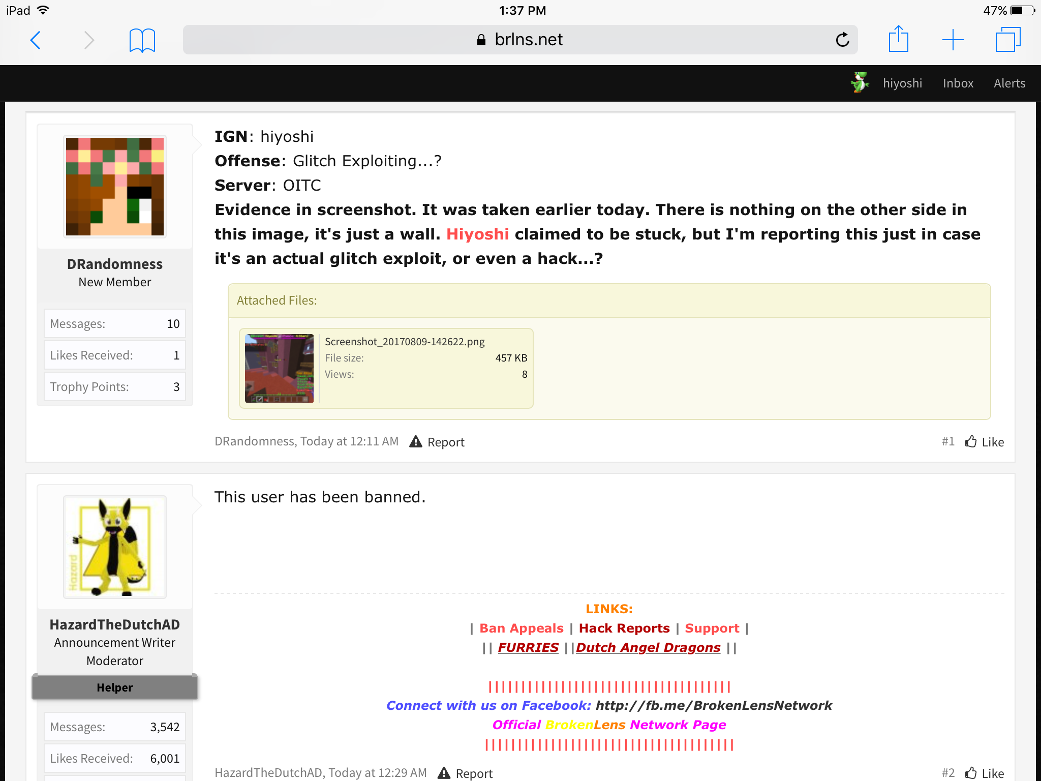Click the HazardTheDutchAD, Today at 12:29 AM timestamp
The image size is (1041, 781).
[x=321, y=773]
